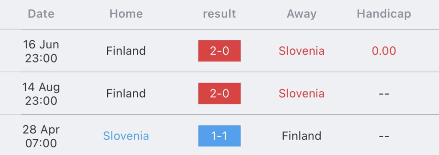Image resolution: width=439 pixels, height=155 pixels.
Task: Open the 2-0 result of 14 Aug match
Action: pos(219,93)
